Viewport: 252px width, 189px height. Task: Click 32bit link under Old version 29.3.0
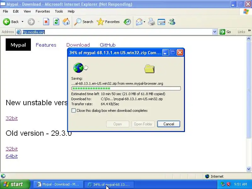pyautogui.click(x=12, y=149)
